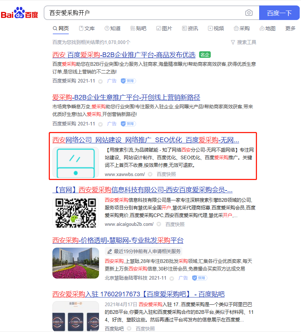The width and height of the screenshot is (301, 332).
Task: Expand arrow next to www.xawwbs.com/
Action: coord(150,174)
